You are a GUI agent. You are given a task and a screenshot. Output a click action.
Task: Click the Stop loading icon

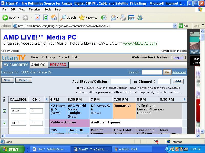point(37,18)
